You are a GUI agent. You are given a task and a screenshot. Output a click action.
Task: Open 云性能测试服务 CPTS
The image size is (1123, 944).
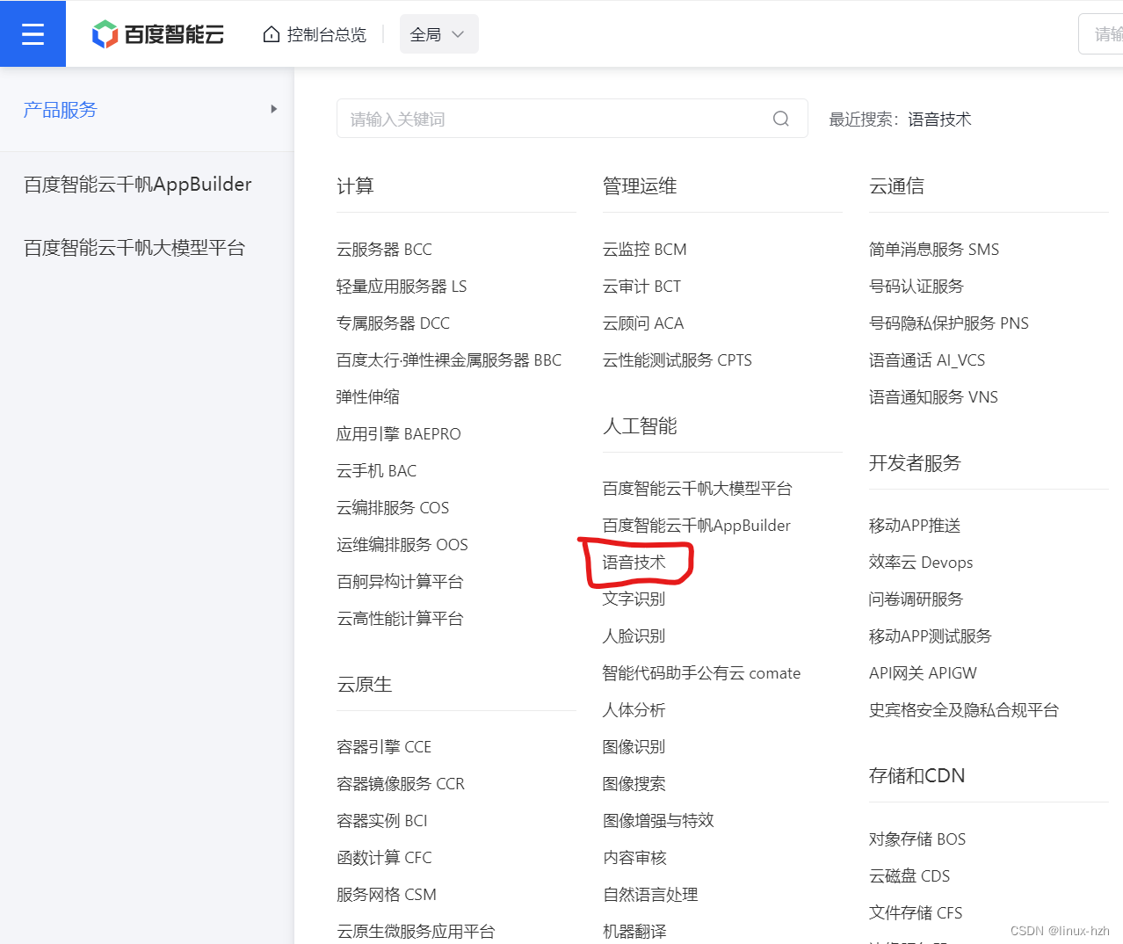tap(677, 360)
